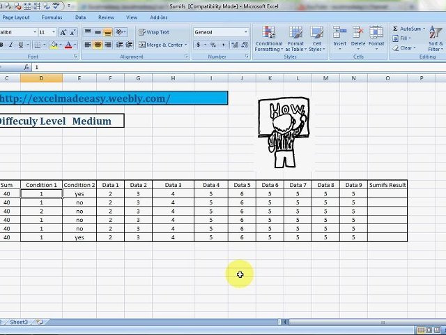Open the Clear menu
Viewport: 446px width, 335px height.
point(404,48)
